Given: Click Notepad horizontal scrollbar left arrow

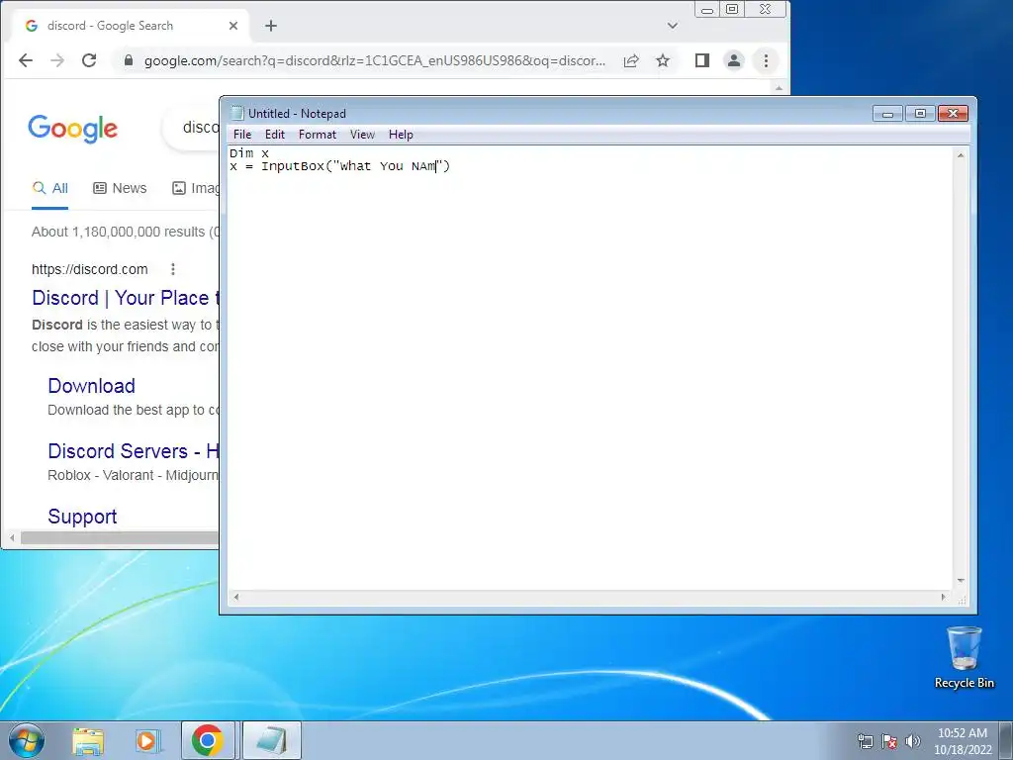Looking at the screenshot, I should click(x=236, y=597).
